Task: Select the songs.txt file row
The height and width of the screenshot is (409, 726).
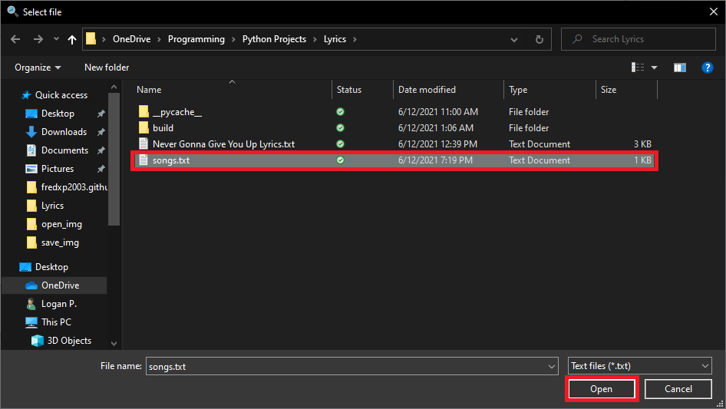Action: (394, 160)
